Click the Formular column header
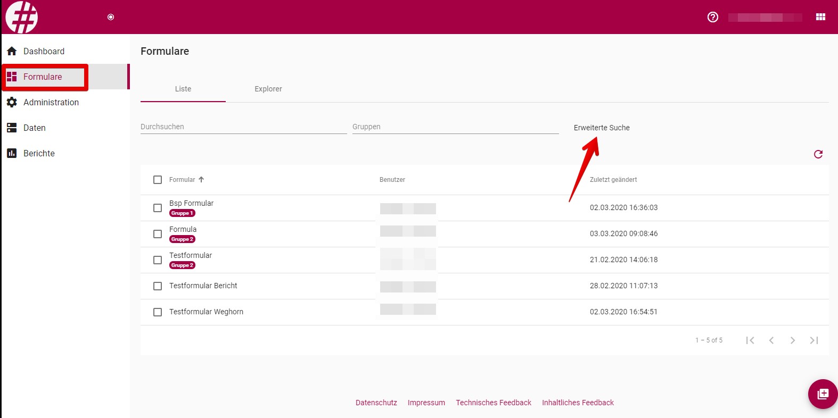Viewport: 838px width, 418px height. pyautogui.click(x=182, y=180)
